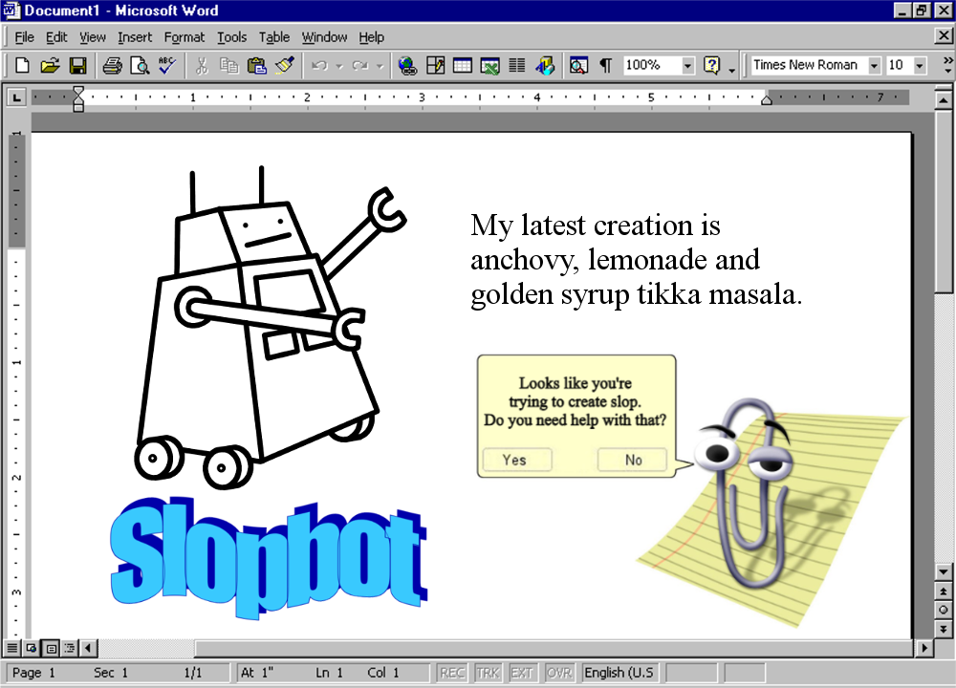Open the zoom percentage dropdown
The image size is (956, 688).
(687, 65)
